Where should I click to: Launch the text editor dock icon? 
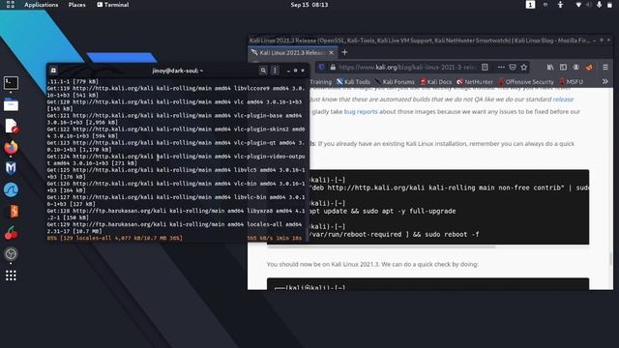tap(11, 127)
